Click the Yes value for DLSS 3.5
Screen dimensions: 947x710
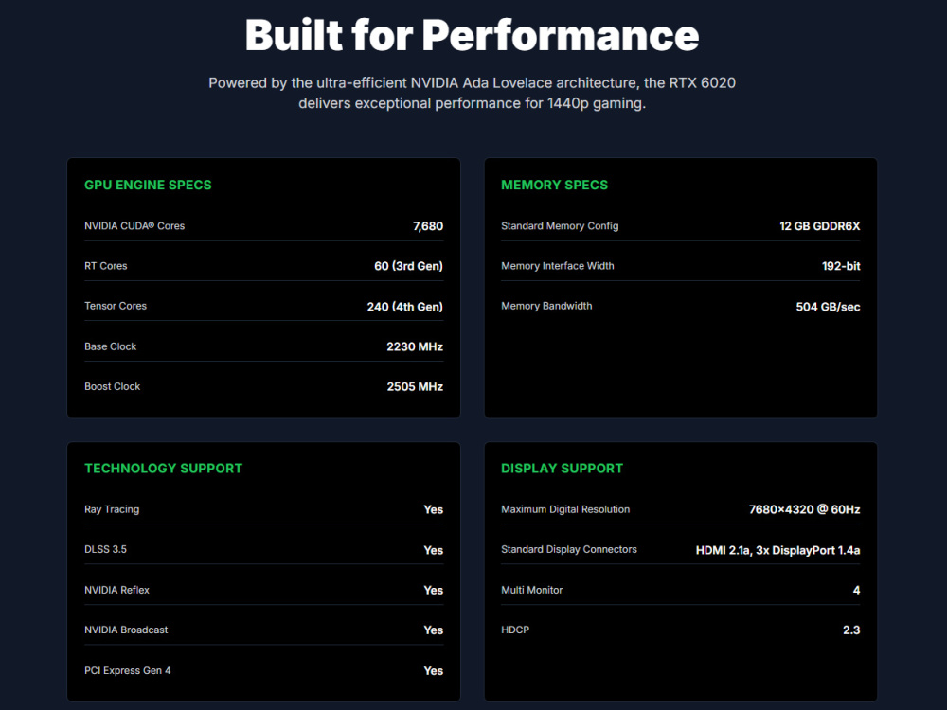[x=433, y=550]
